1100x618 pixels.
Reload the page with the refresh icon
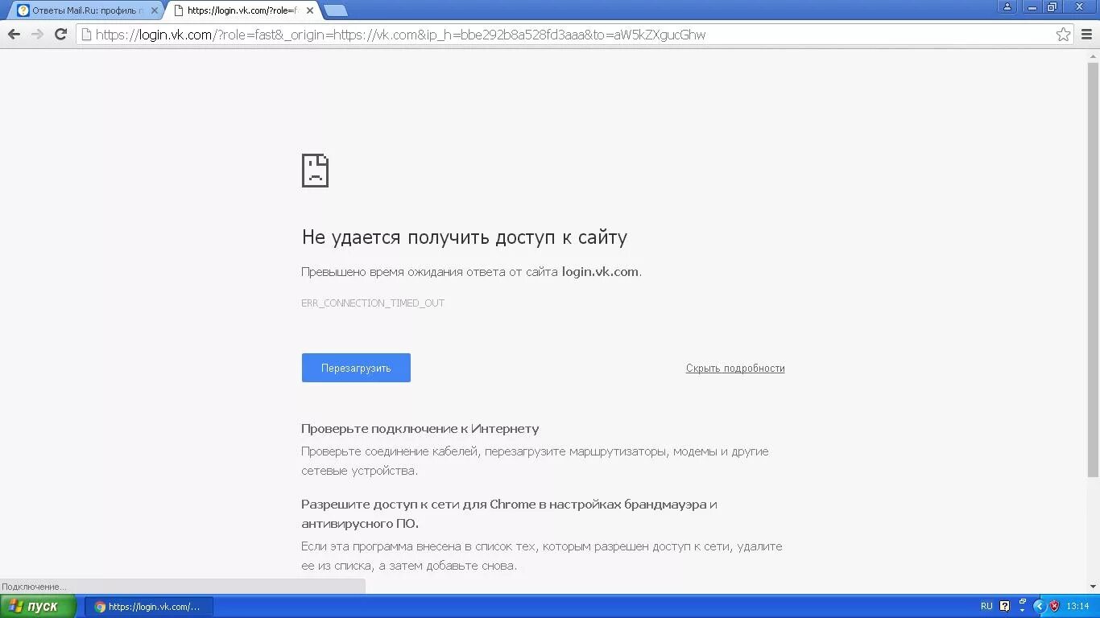60,34
